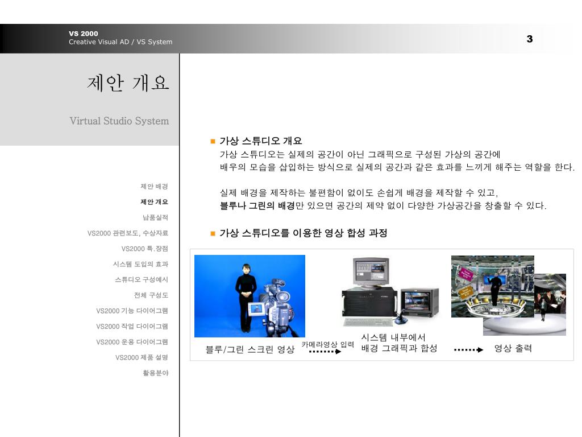The width and height of the screenshot is (582, 437).
Task: Click the dotted arrow under 카메라영상 입력
Action: [x=325, y=352]
